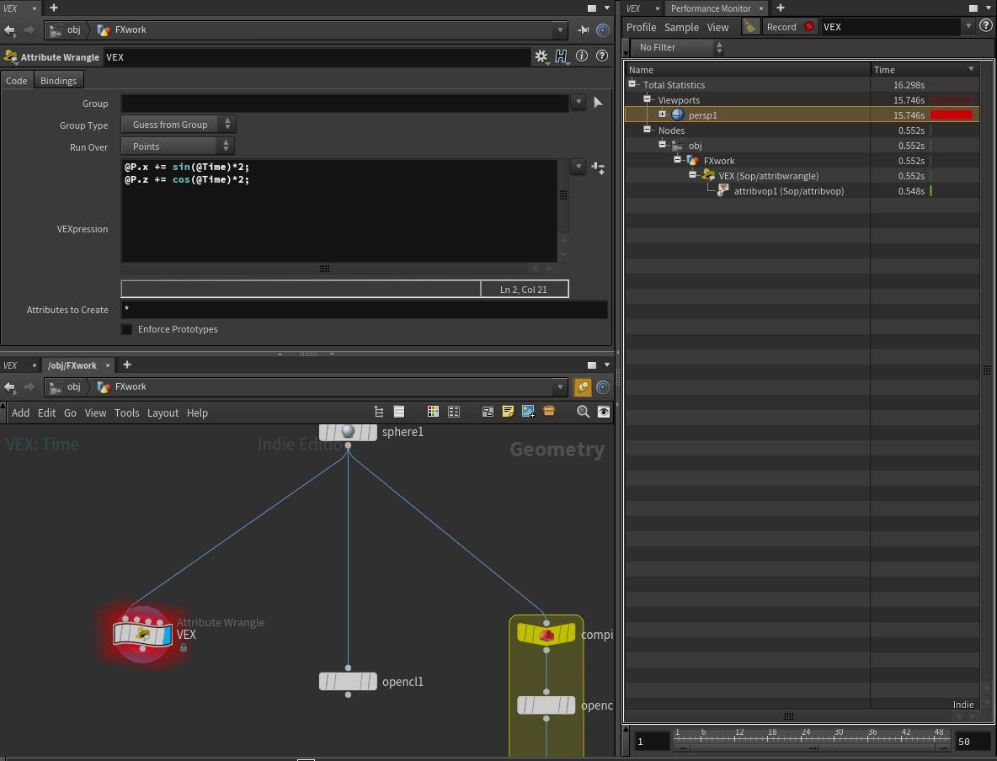Viewport: 997px width, 761px height.
Task: Click back arrow in parameter pane
Action: tap(9, 29)
